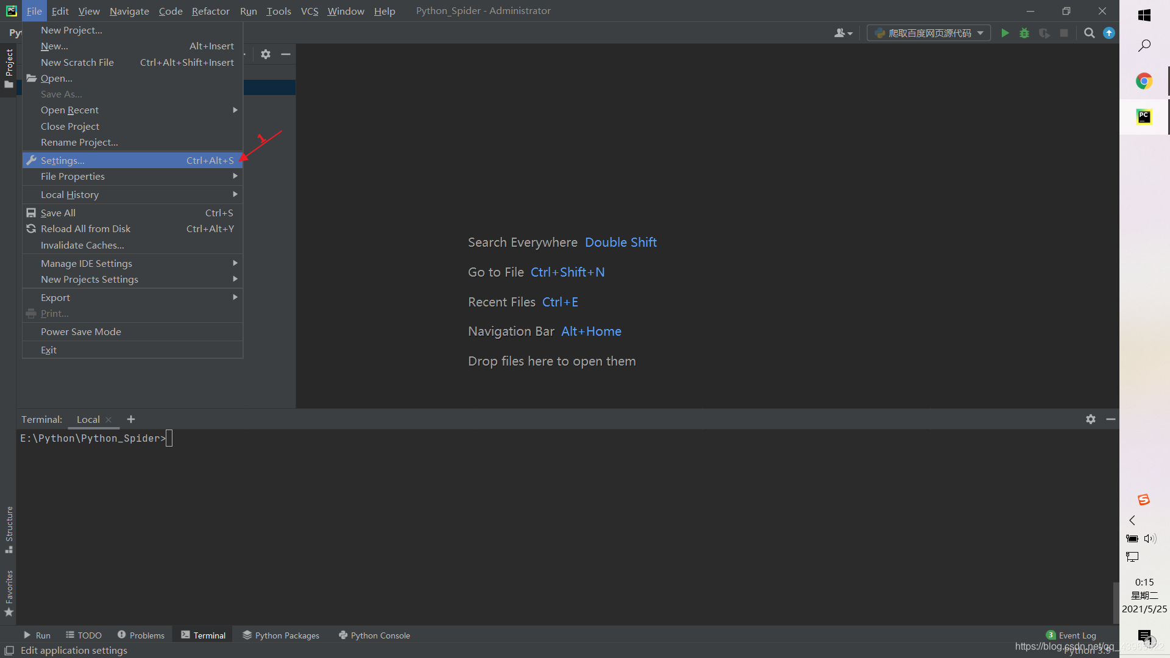1170x658 pixels.
Task: Open the View menu
Action: click(89, 11)
